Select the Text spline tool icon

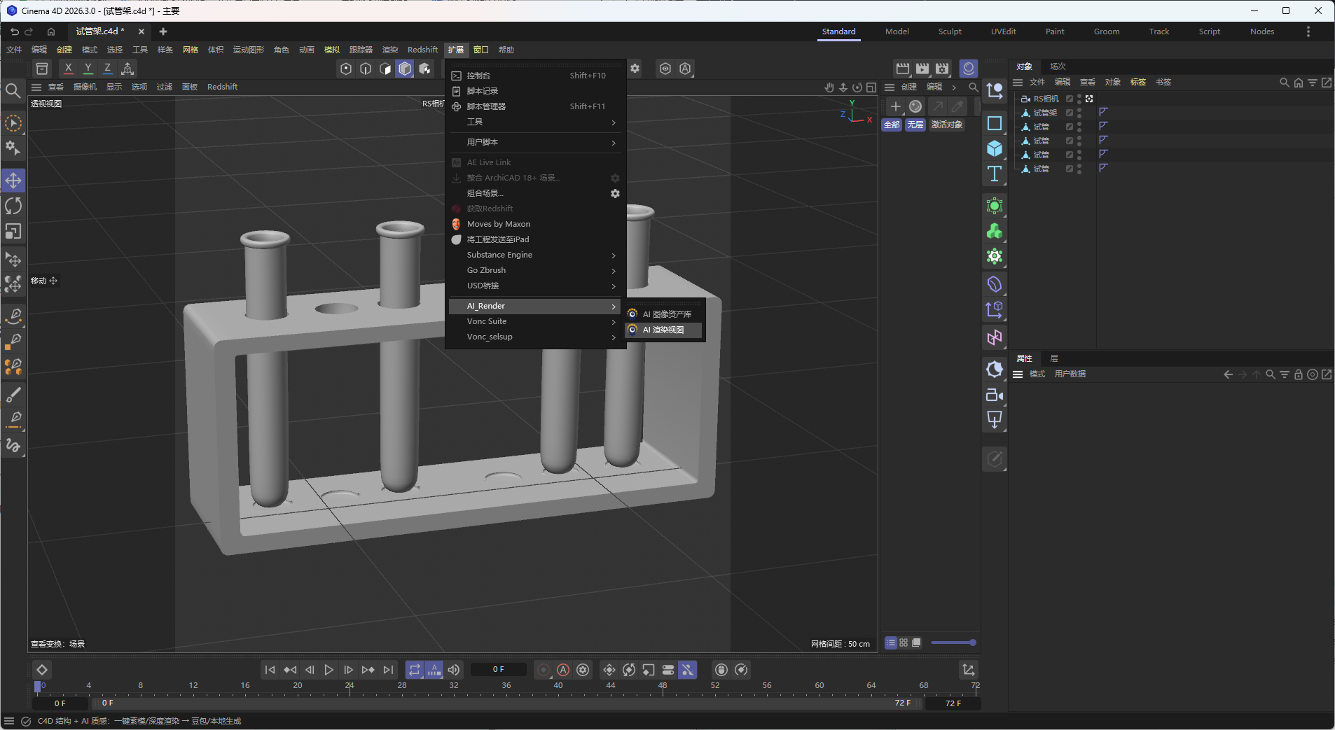click(x=995, y=174)
